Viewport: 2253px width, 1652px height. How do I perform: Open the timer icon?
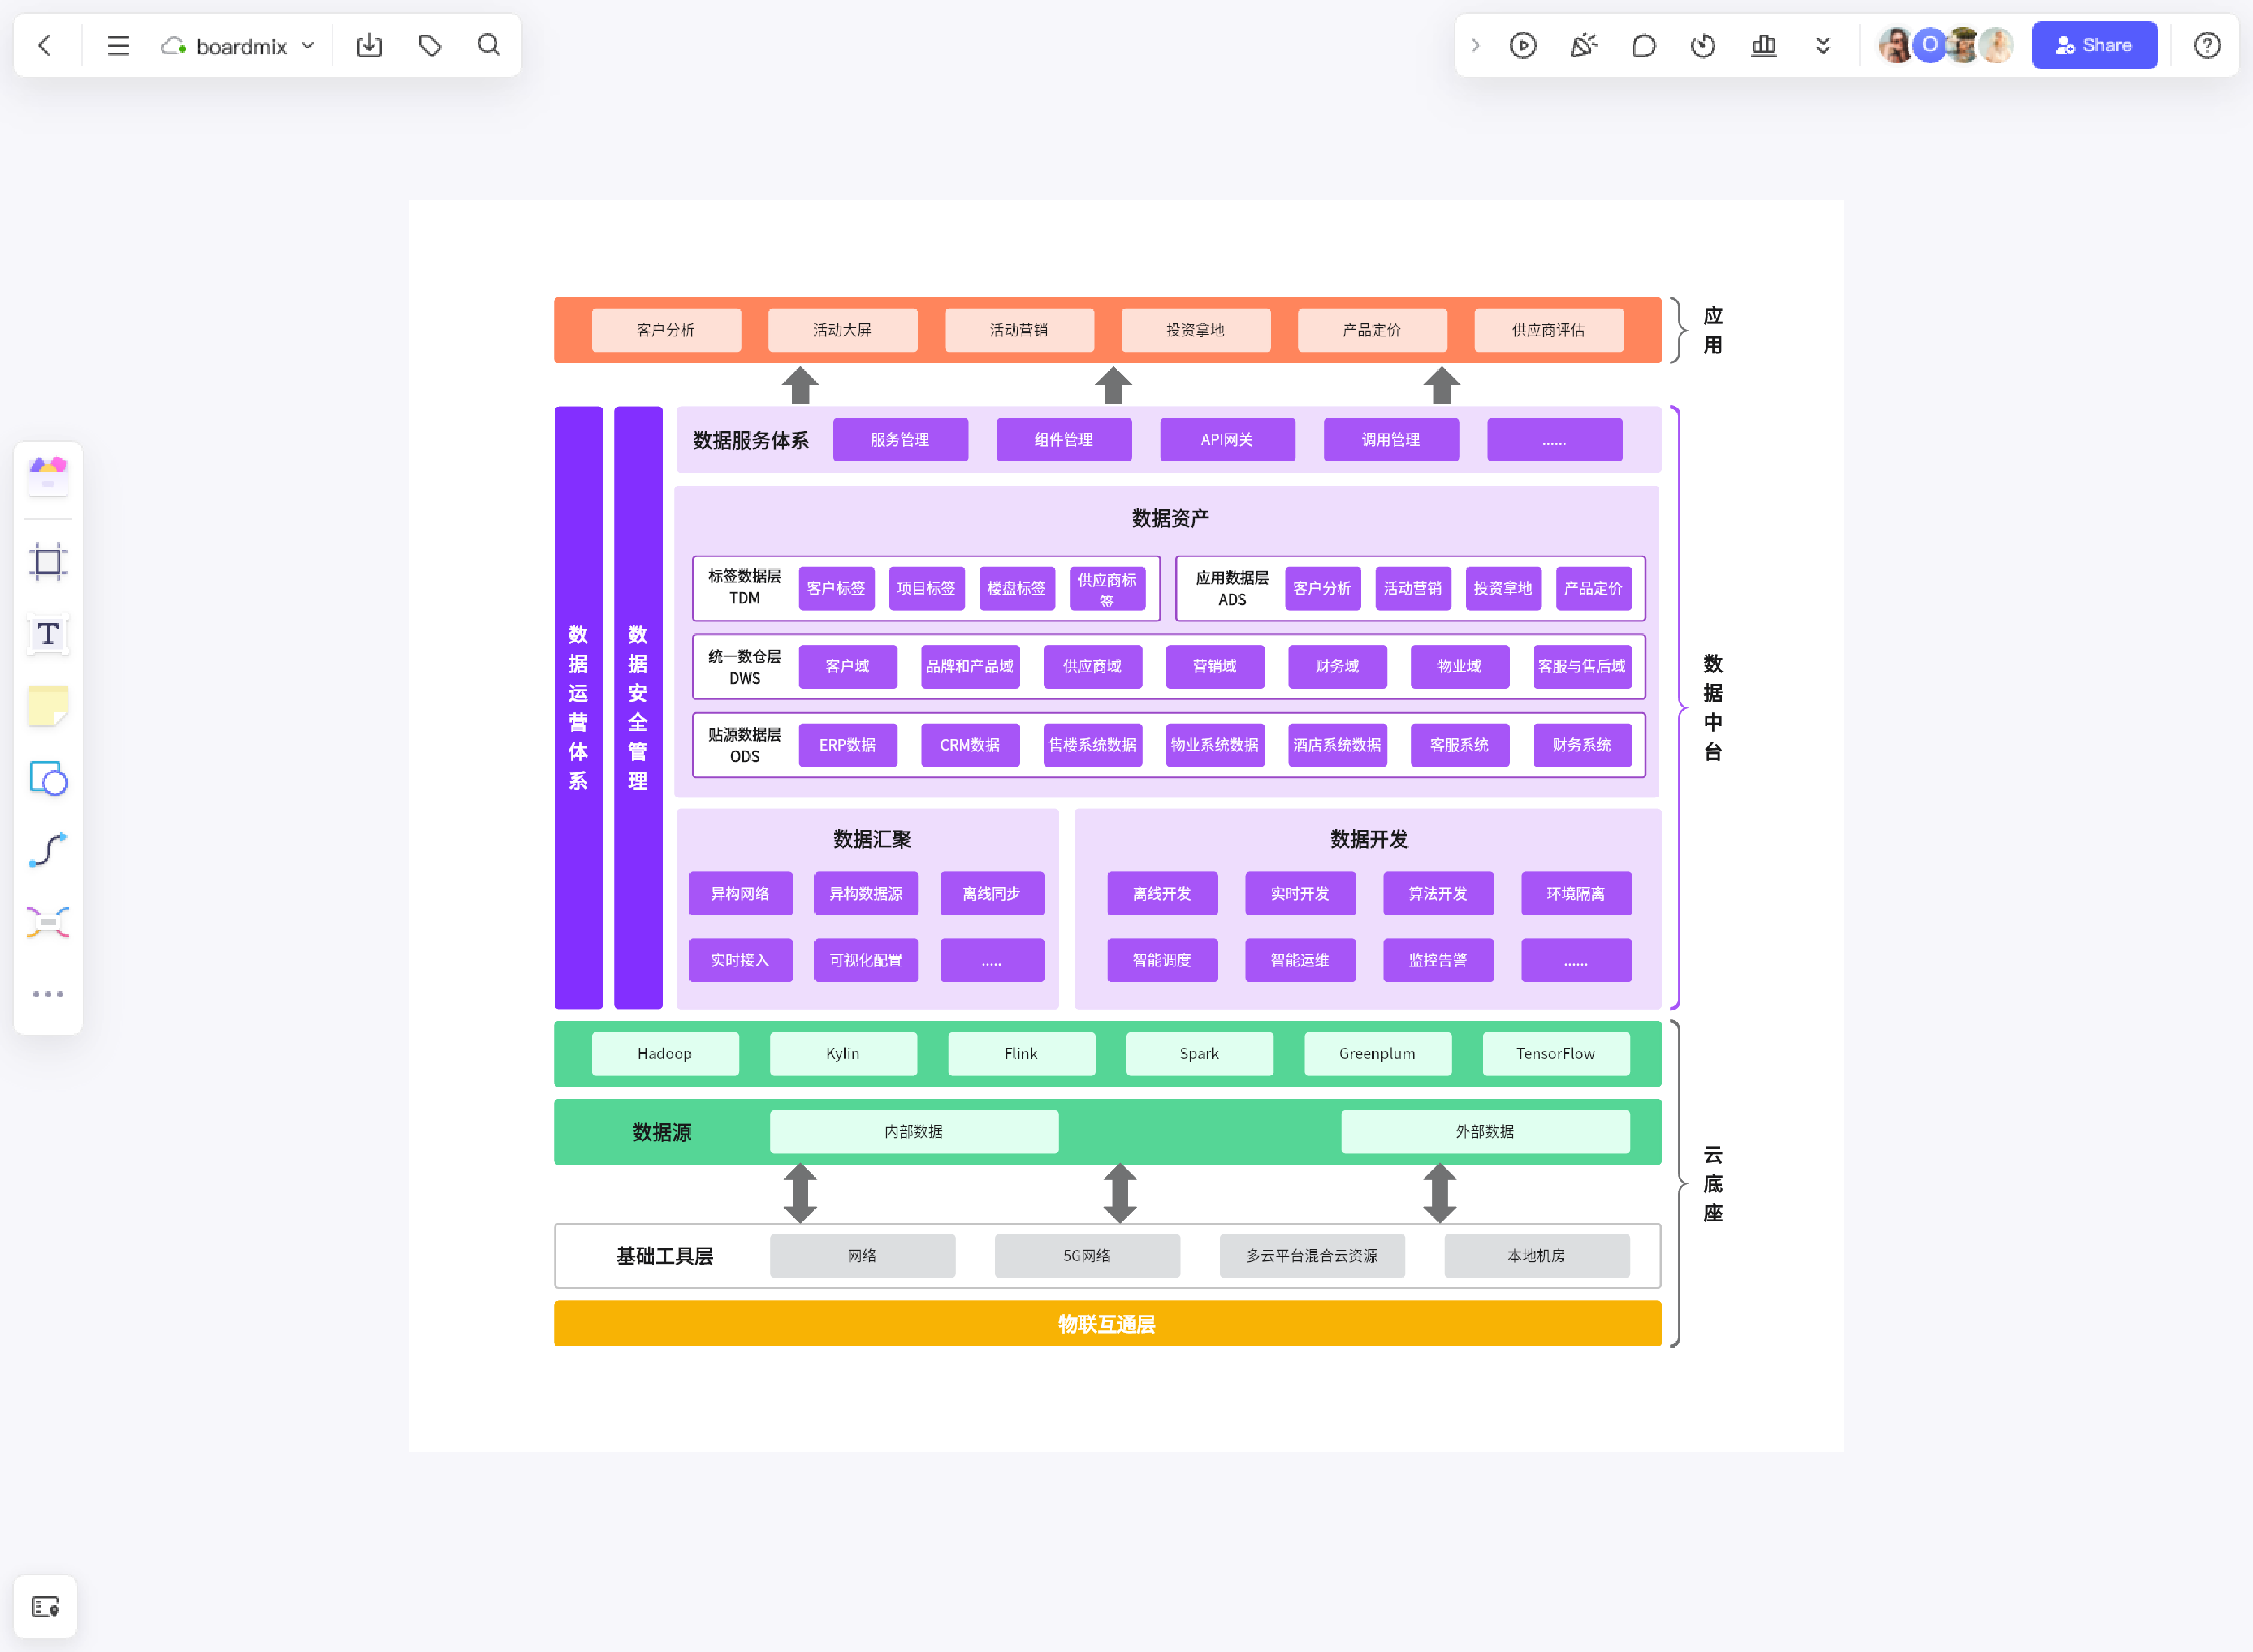pyautogui.click(x=1703, y=45)
